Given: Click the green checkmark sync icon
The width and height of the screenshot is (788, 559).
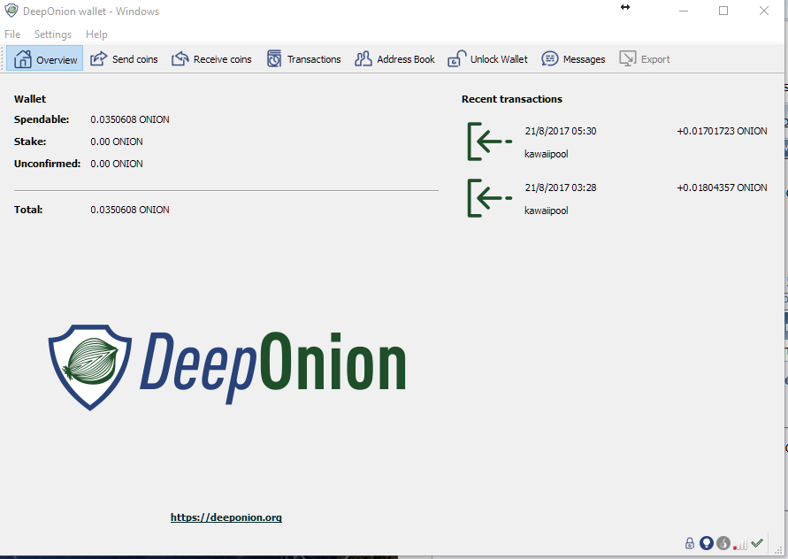Looking at the screenshot, I should click(757, 543).
